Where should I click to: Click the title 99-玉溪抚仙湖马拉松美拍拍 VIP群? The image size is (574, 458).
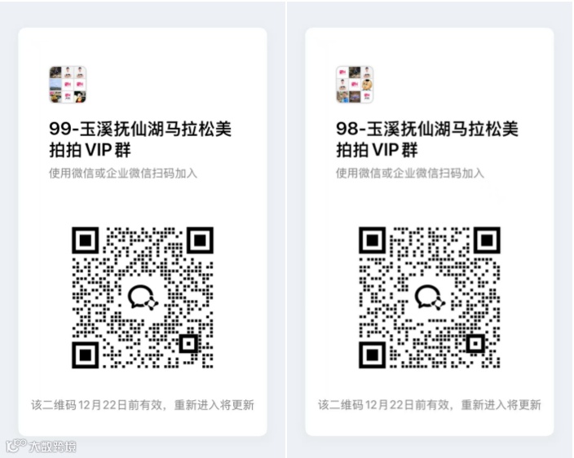tap(140, 139)
